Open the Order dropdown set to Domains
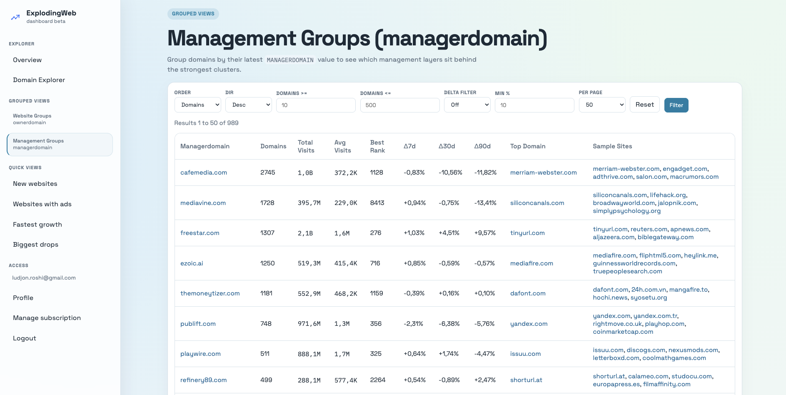The image size is (786, 395). (x=198, y=105)
